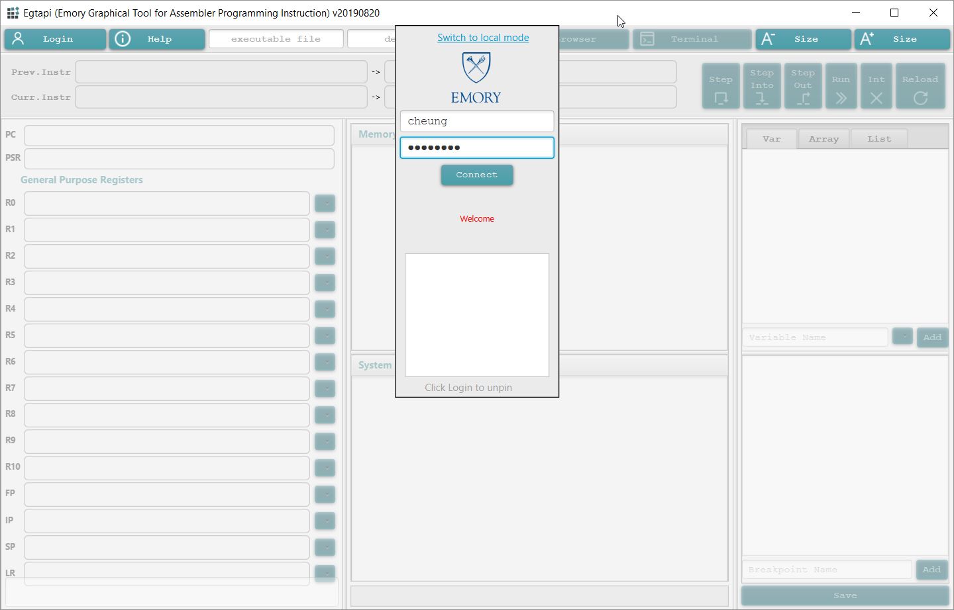This screenshot has height=610, width=954.
Task: Click the Click Login to unpin text
Action: click(468, 388)
